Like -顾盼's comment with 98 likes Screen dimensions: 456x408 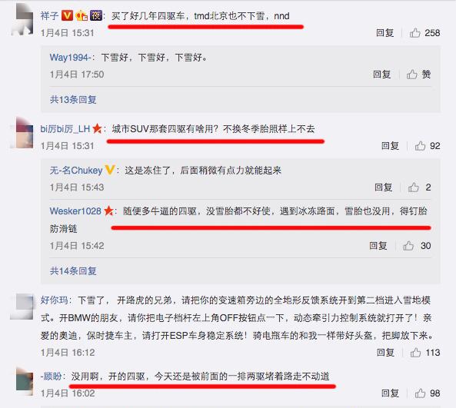coord(420,393)
